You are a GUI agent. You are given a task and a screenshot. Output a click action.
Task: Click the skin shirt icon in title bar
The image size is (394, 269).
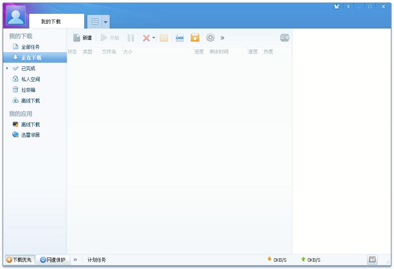(337, 7)
